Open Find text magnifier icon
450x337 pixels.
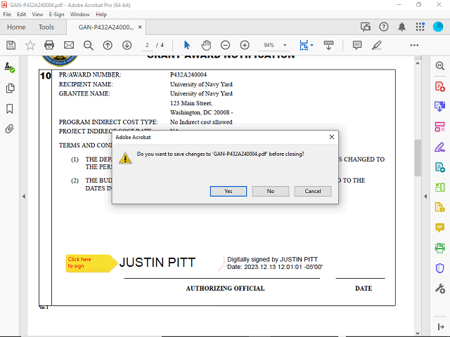pos(89,45)
